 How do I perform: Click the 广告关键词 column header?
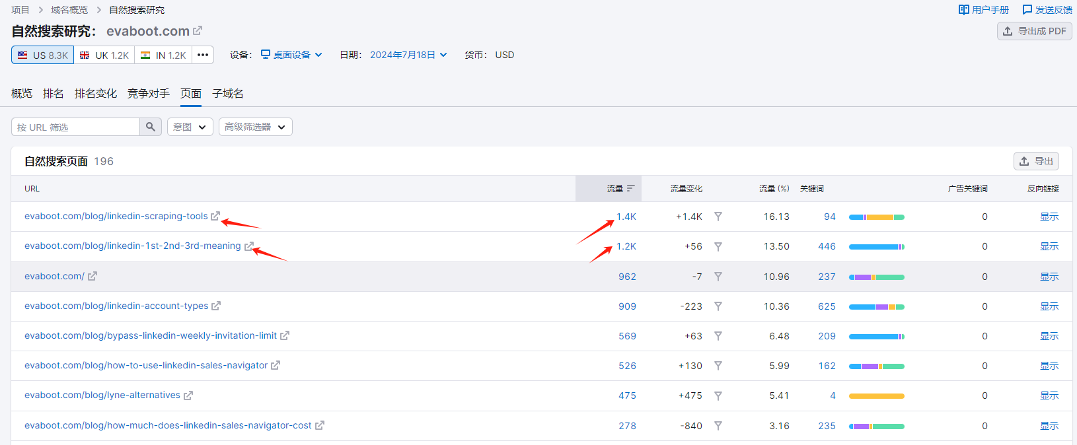(968, 189)
